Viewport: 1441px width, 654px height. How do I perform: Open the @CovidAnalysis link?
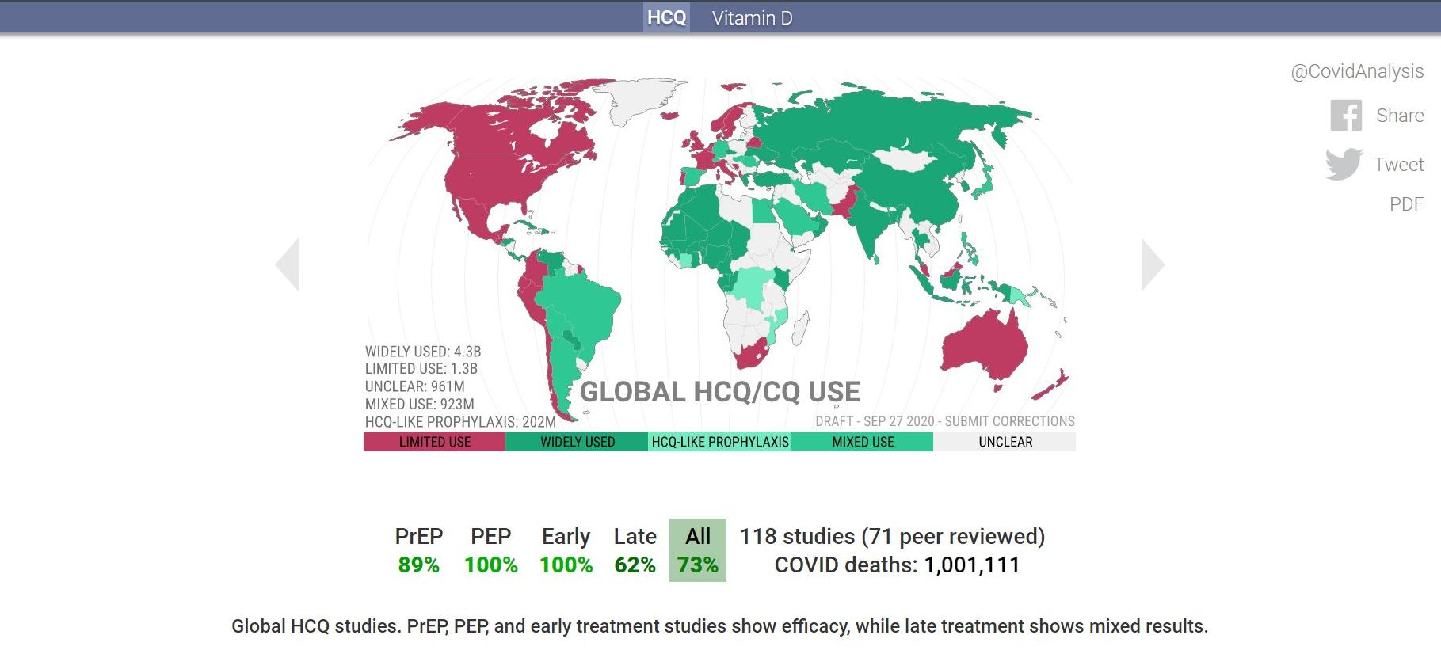[1356, 71]
